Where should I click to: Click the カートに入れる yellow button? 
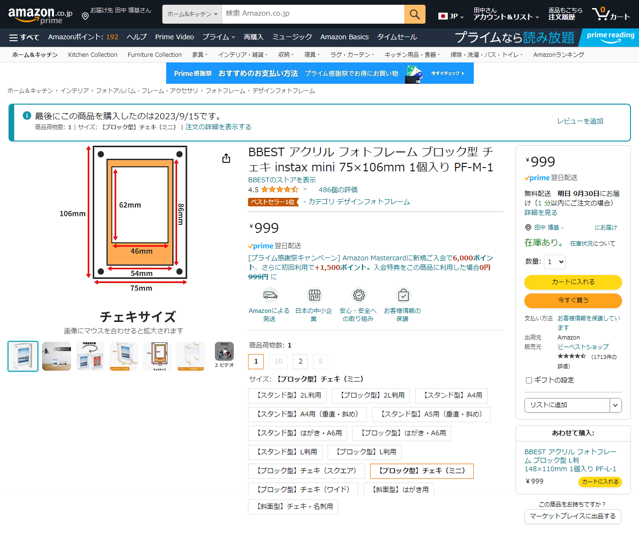pyautogui.click(x=573, y=282)
